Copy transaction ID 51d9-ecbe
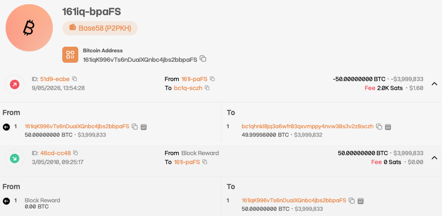442x216 pixels. (75, 79)
